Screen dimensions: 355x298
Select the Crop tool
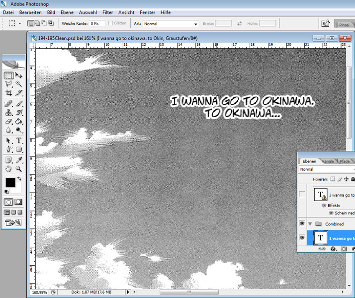pyautogui.click(x=8, y=92)
